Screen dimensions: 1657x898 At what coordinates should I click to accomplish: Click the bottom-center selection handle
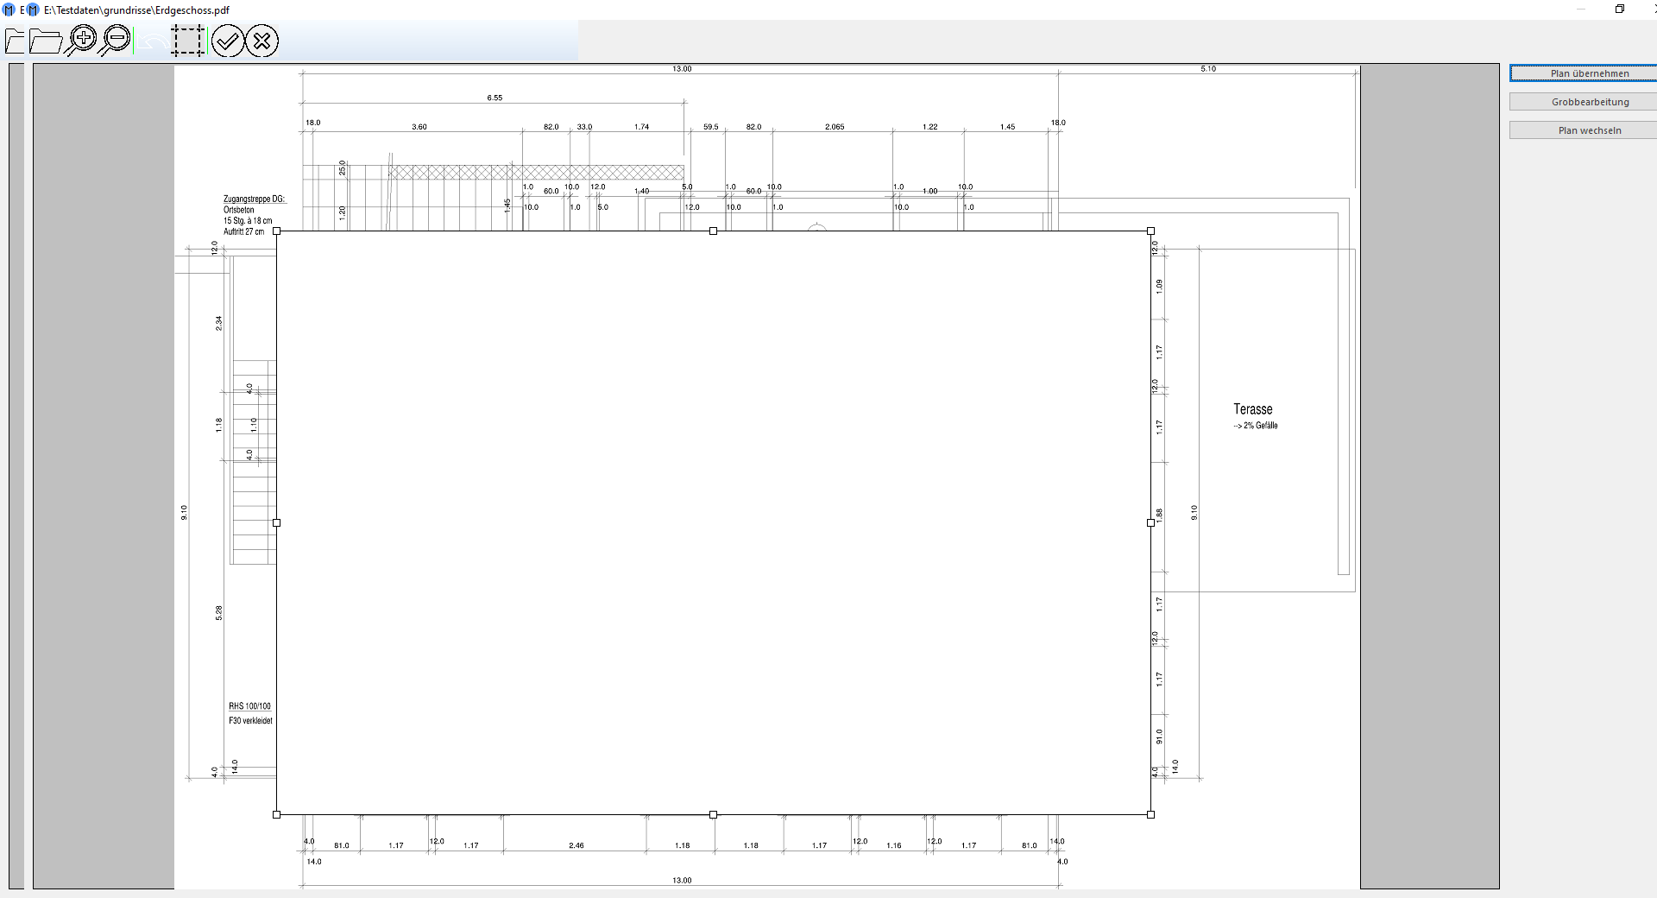(x=713, y=814)
